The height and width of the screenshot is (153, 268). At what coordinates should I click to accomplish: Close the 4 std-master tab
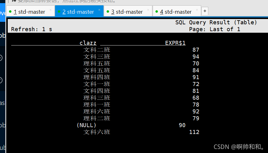coord(197,10)
